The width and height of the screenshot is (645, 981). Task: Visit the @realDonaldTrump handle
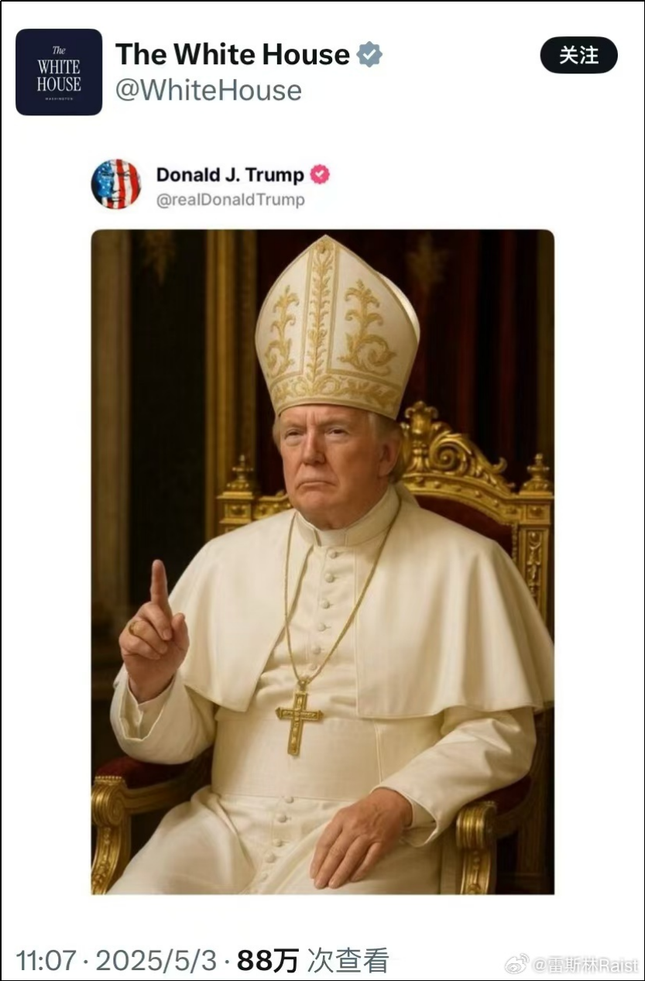tap(231, 200)
